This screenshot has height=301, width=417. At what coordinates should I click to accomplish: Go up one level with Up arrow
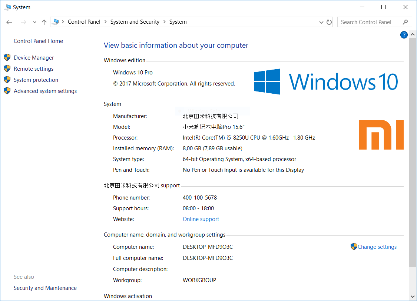(x=44, y=22)
